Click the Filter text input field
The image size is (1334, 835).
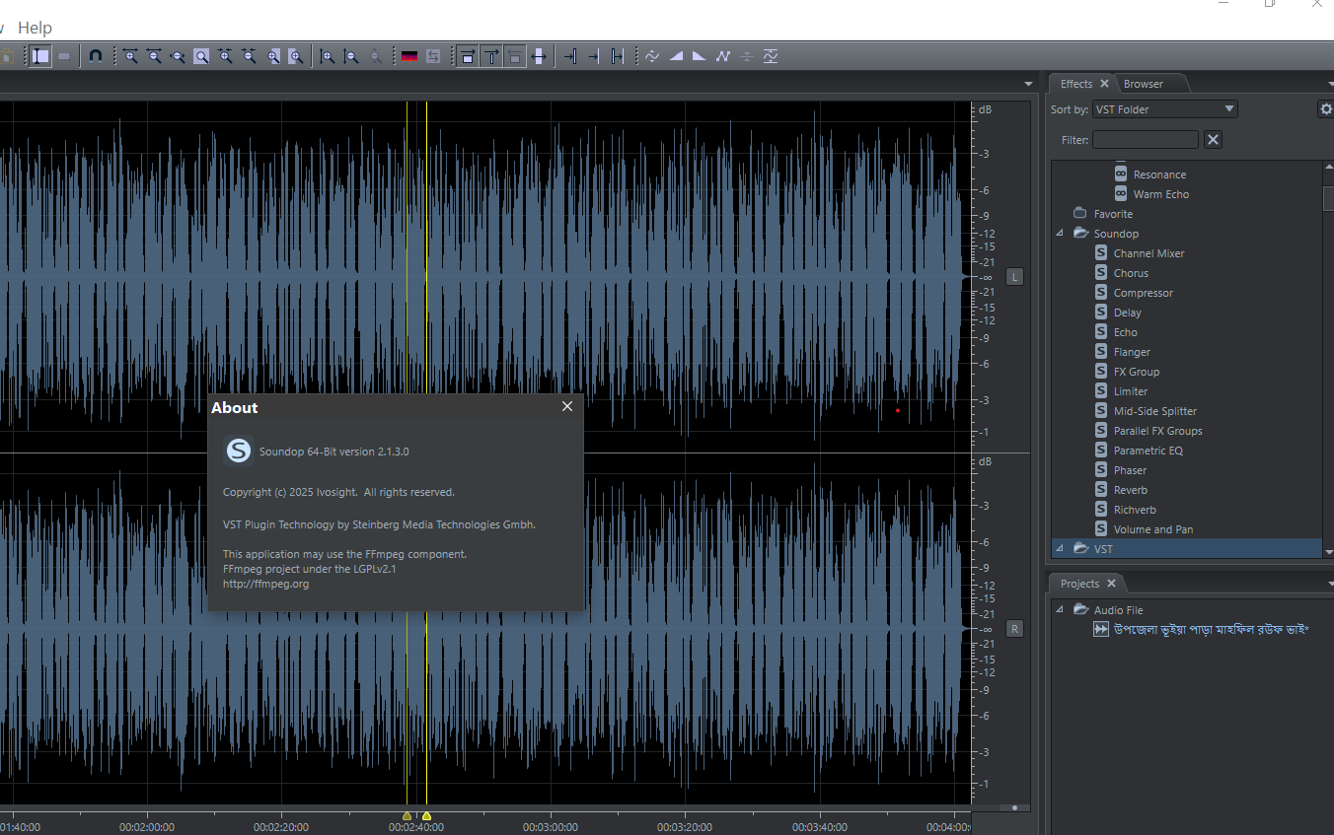[1145, 140]
